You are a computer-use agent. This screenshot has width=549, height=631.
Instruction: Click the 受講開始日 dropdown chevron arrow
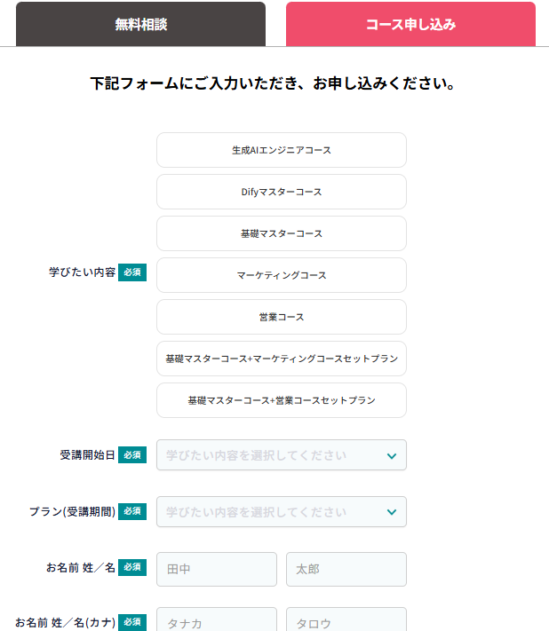(x=392, y=456)
